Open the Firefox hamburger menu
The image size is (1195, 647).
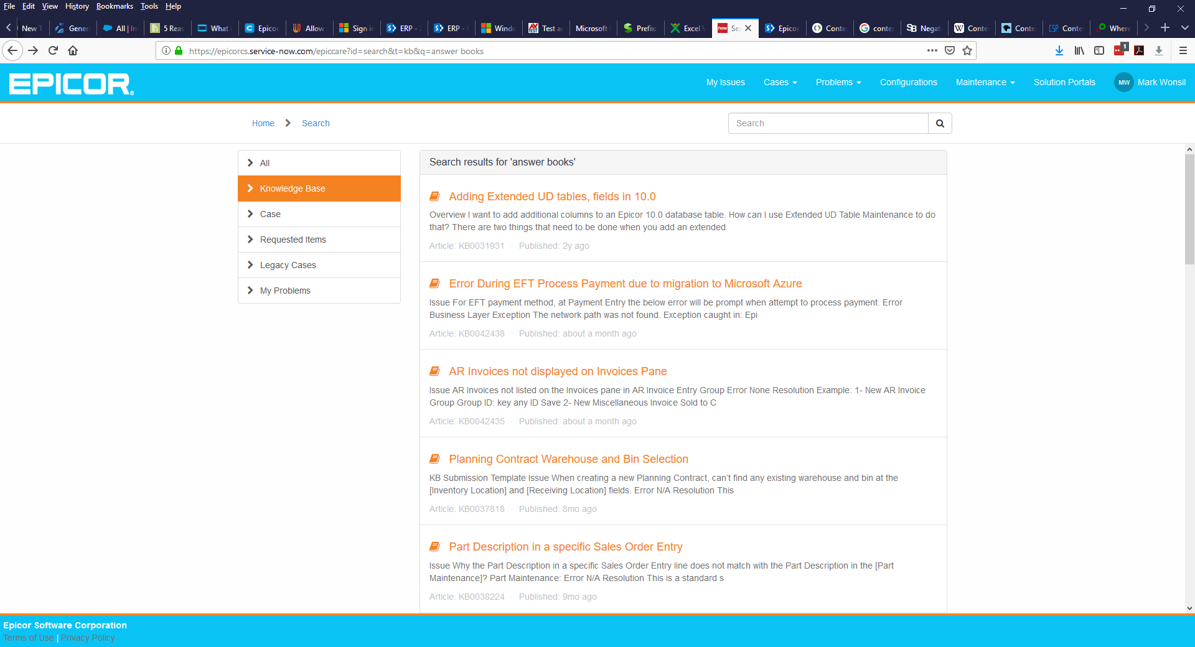[1183, 50]
